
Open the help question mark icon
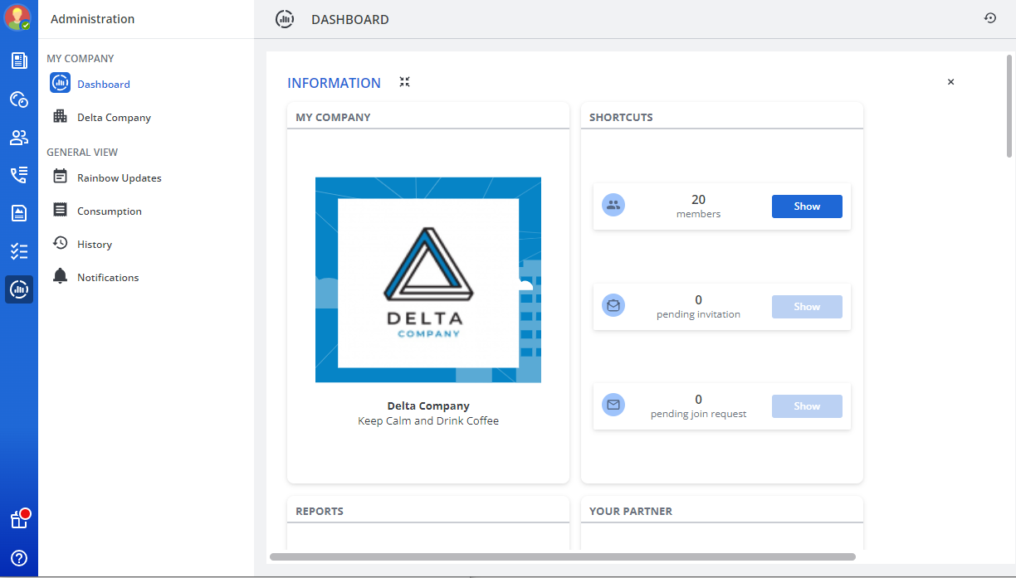pos(19,558)
